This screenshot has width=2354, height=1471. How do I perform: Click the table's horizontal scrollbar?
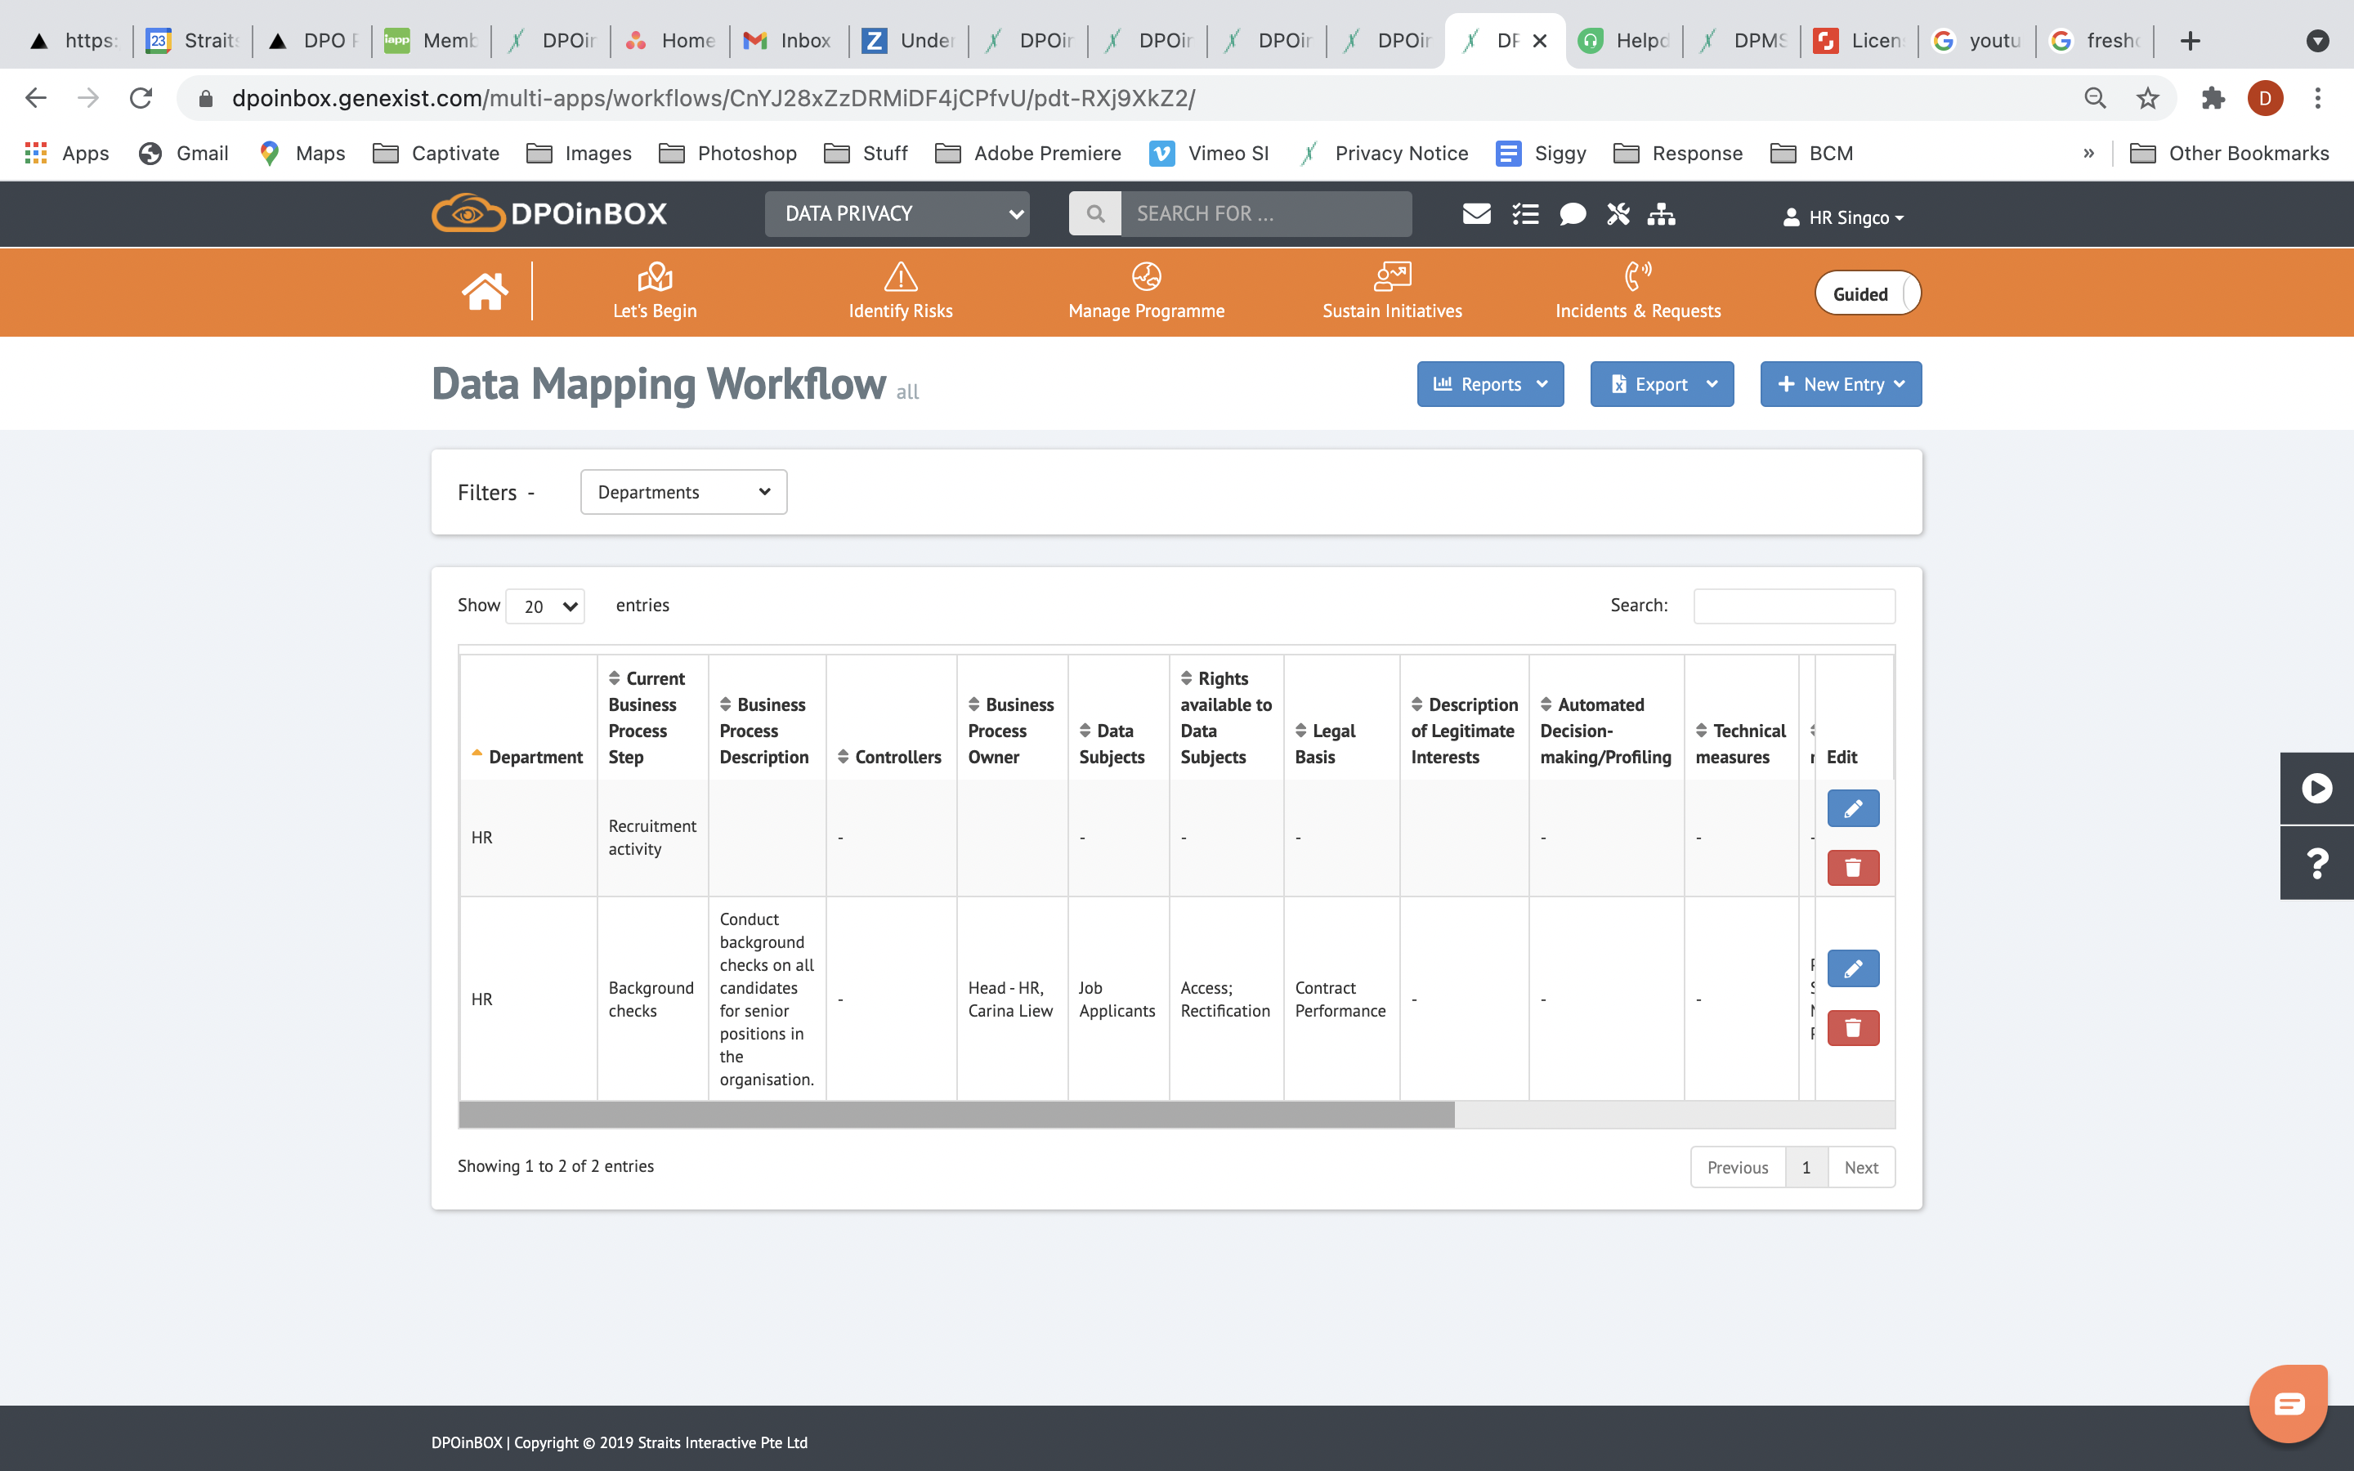pyautogui.click(x=956, y=1115)
